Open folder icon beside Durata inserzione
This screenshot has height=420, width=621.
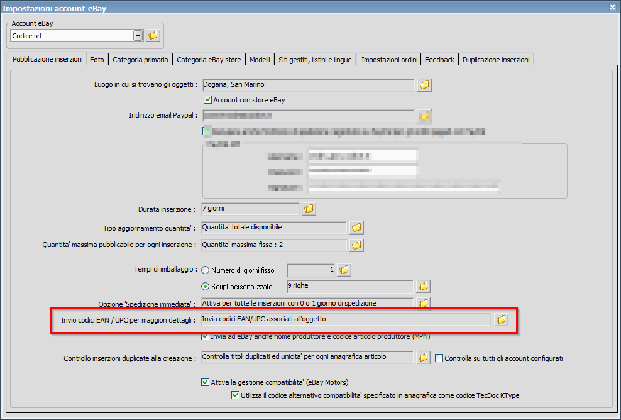pos(309,209)
